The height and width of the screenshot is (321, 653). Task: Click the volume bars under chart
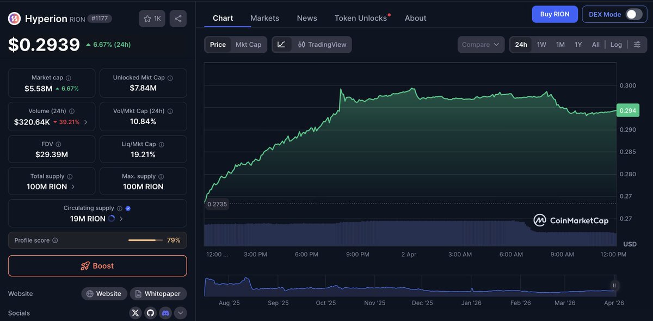click(x=410, y=234)
